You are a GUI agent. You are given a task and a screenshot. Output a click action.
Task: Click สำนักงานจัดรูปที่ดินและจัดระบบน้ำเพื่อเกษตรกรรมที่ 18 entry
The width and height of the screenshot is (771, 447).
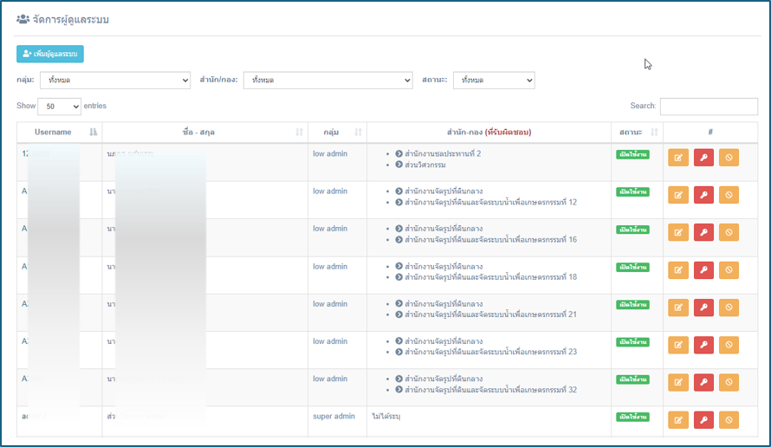click(x=486, y=277)
